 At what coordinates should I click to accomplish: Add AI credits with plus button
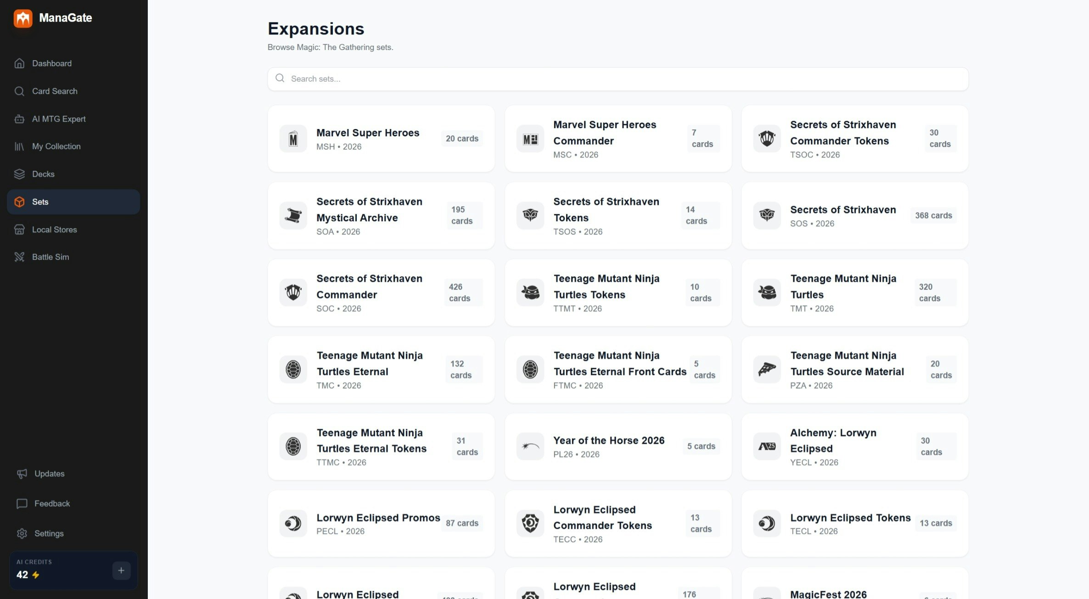[121, 571]
